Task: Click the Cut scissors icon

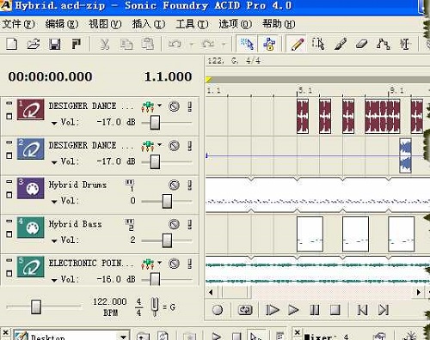Action: [105, 44]
